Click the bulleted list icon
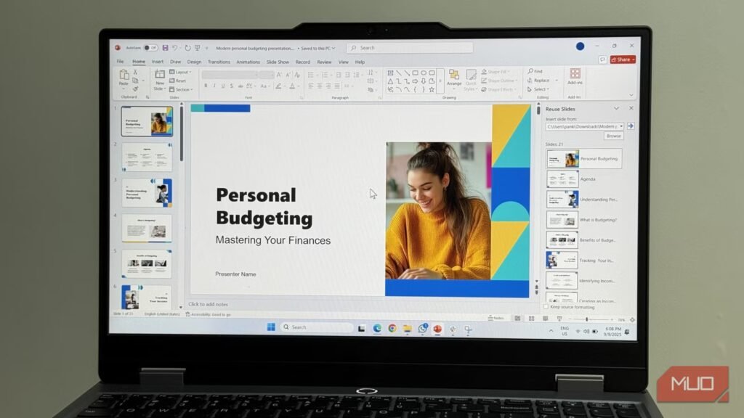 tap(311, 75)
